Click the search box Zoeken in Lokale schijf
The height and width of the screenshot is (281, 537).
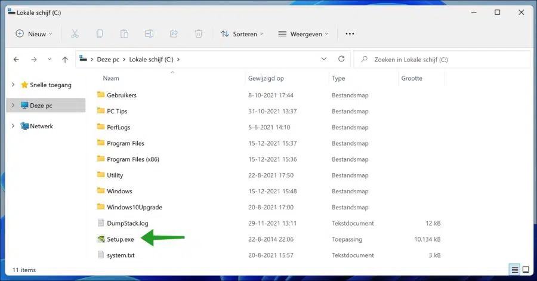click(x=442, y=60)
